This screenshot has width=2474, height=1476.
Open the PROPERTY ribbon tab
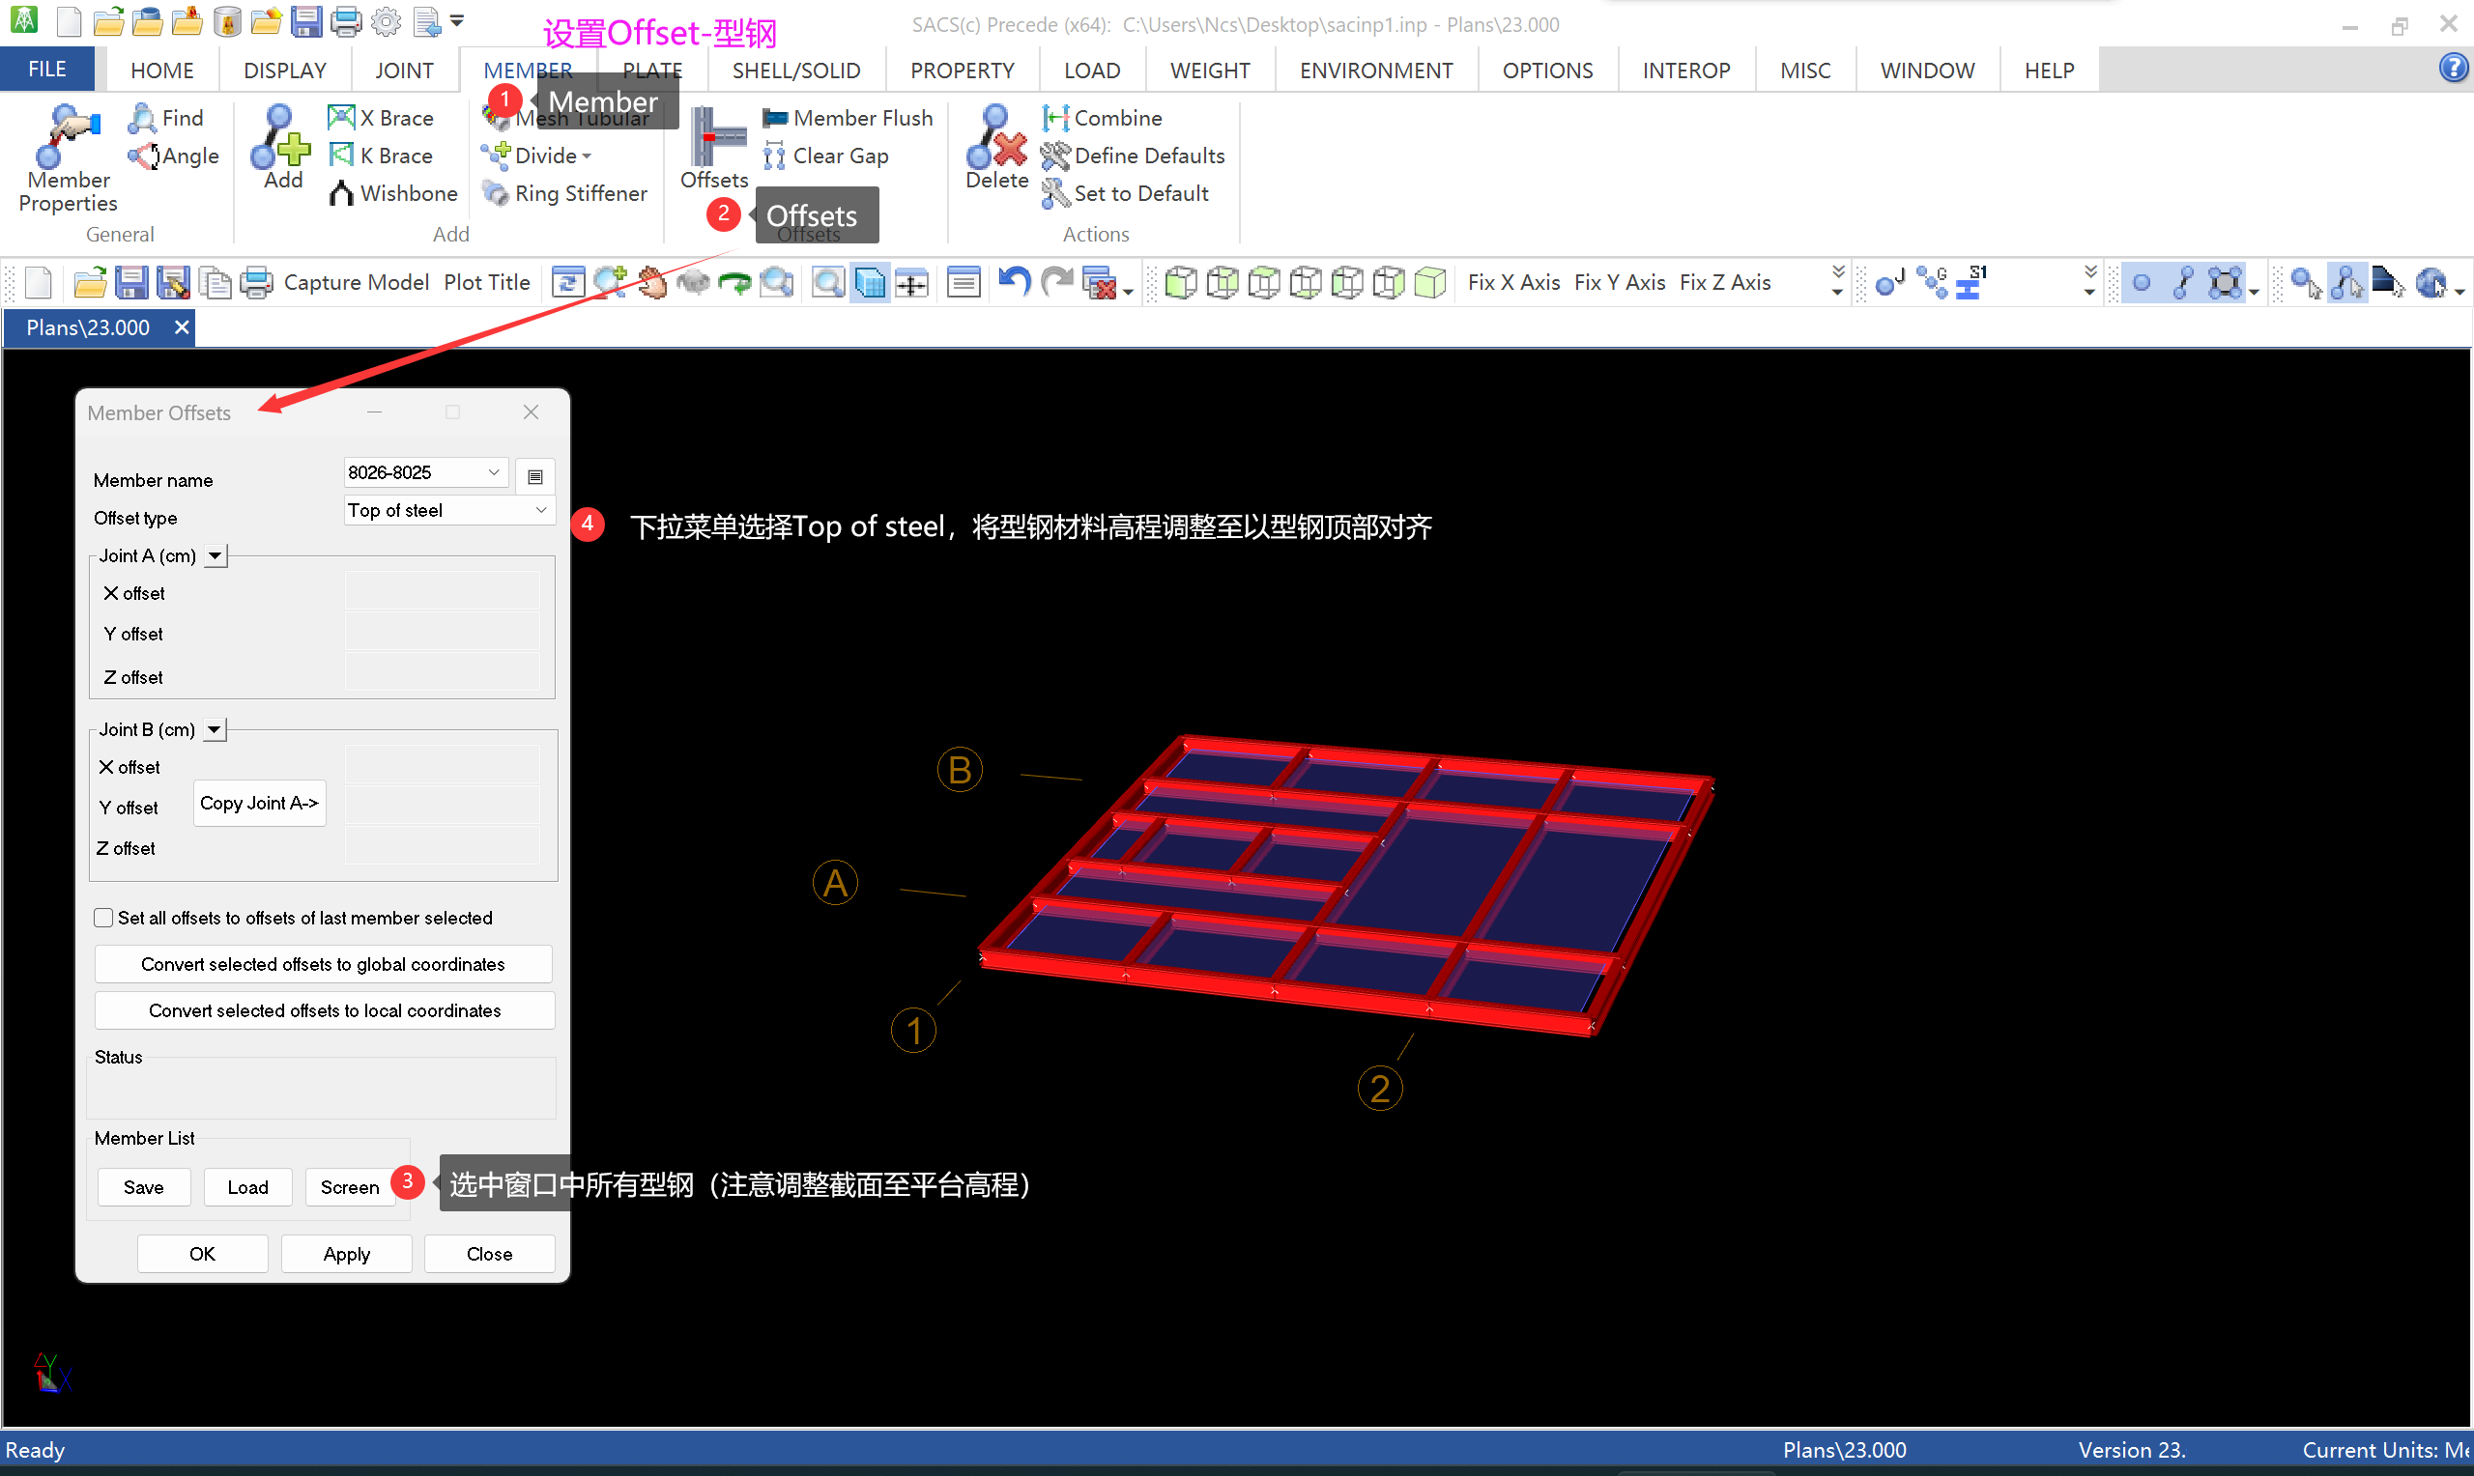(961, 71)
